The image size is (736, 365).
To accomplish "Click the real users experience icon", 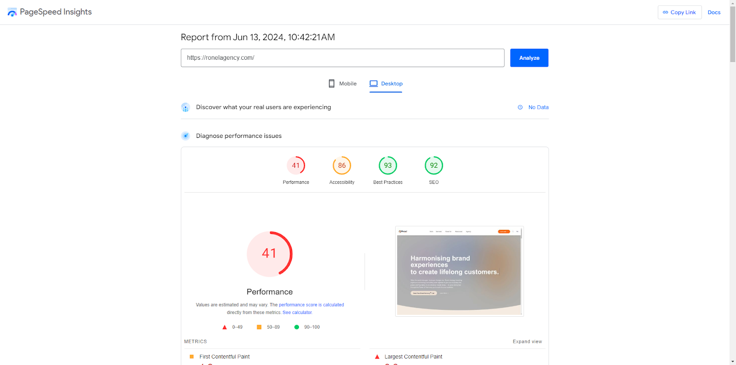I will pyautogui.click(x=185, y=108).
